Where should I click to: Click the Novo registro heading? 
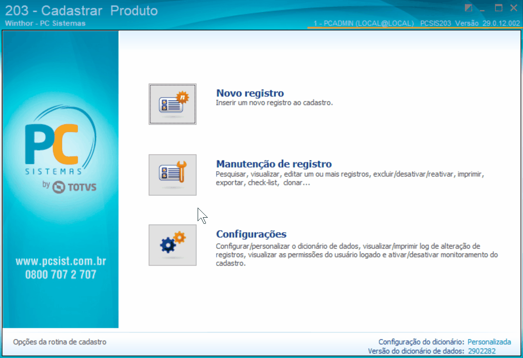[x=250, y=93]
